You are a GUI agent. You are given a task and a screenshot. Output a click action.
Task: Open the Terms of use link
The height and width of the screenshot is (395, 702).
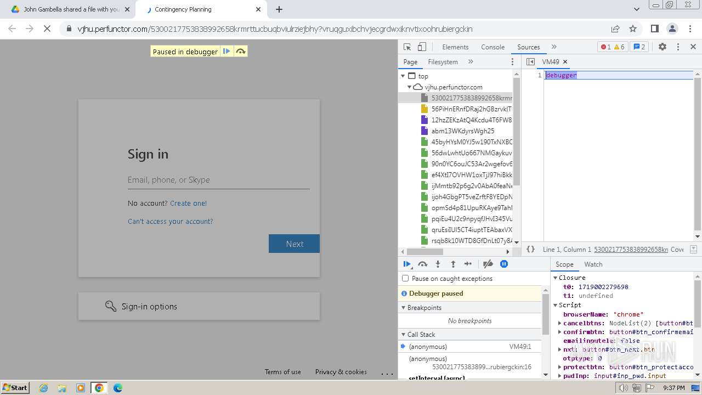[x=282, y=372]
